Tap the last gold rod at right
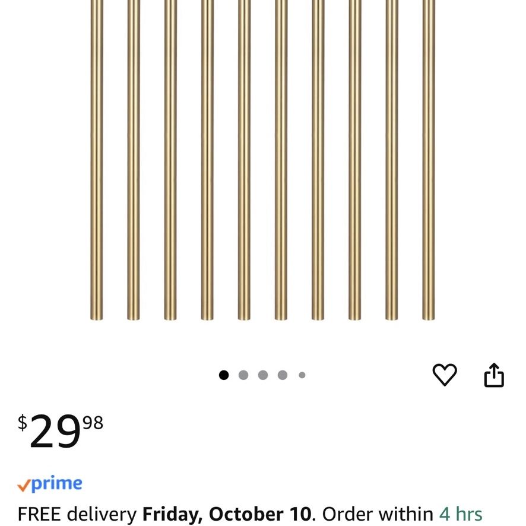This screenshot has width=526, height=526. (x=429, y=160)
